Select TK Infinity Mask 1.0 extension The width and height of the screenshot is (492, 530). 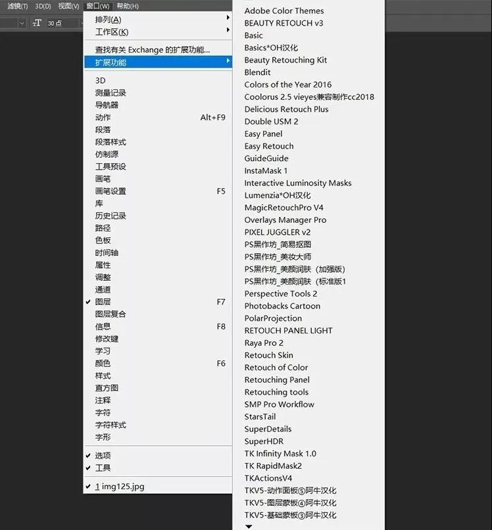(x=308, y=454)
